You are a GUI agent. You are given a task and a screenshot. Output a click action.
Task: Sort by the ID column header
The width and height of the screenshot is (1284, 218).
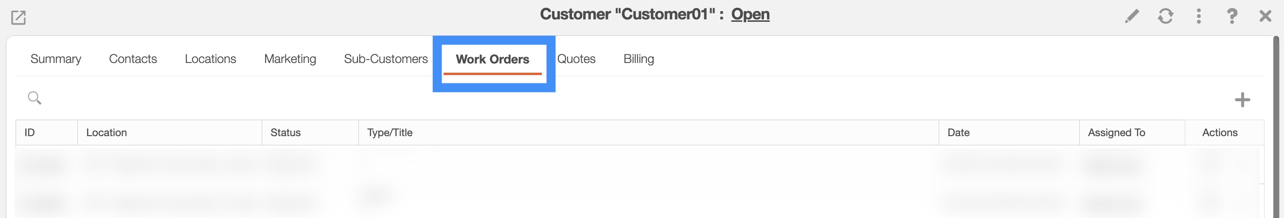click(30, 133)
